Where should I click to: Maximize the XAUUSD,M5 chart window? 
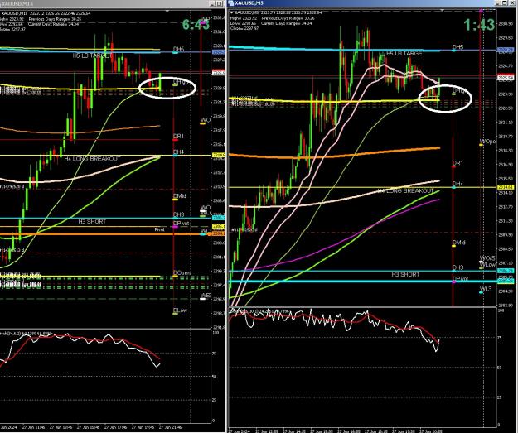pos(505,3)
